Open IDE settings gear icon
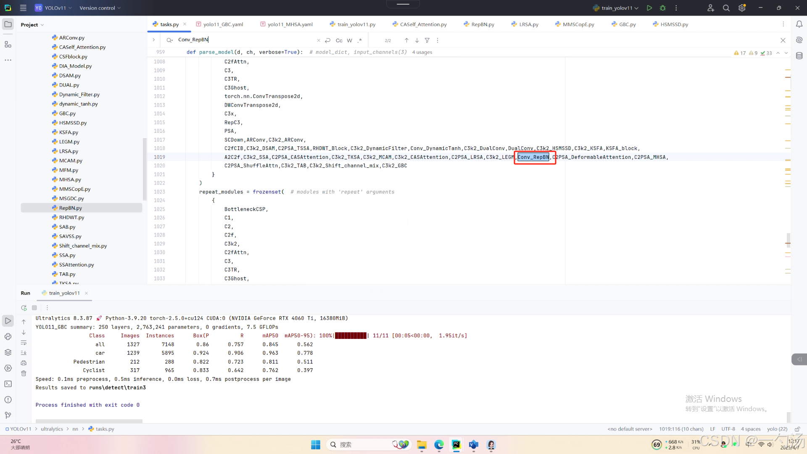807x454 pixels. coord(742,8)
